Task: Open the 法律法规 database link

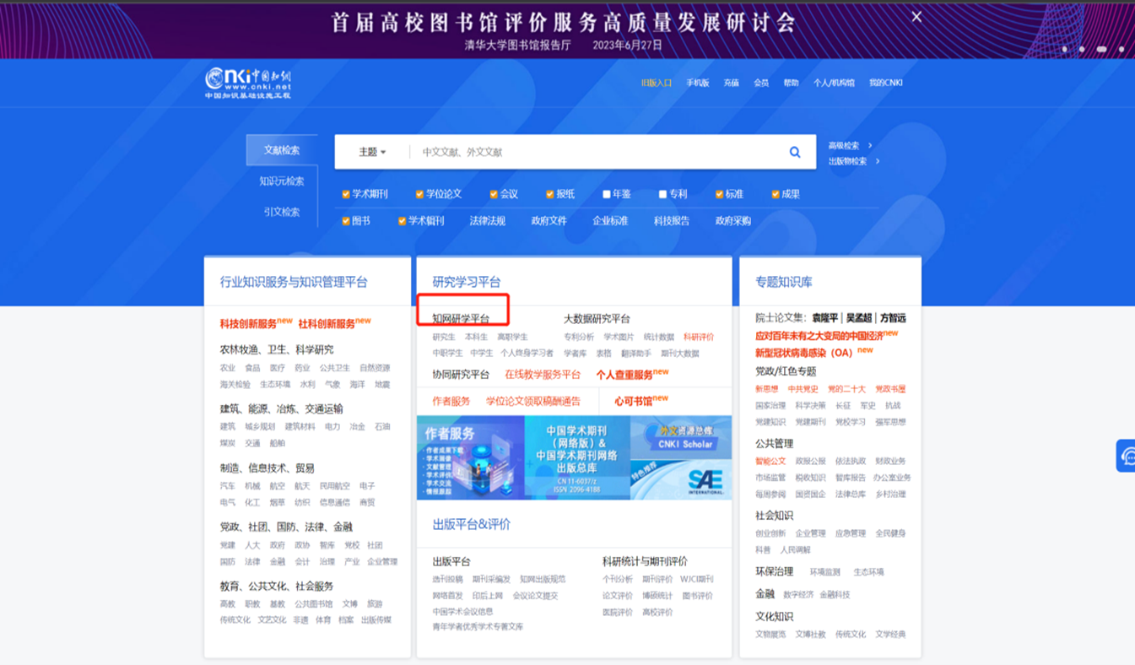Action: coord(488,221)
